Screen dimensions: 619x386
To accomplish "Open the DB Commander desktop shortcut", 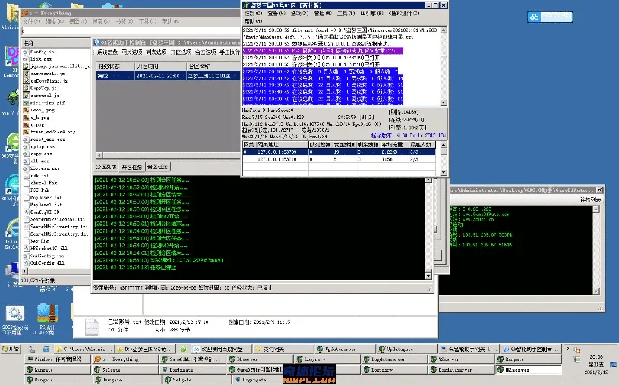I will click(12, 56).
